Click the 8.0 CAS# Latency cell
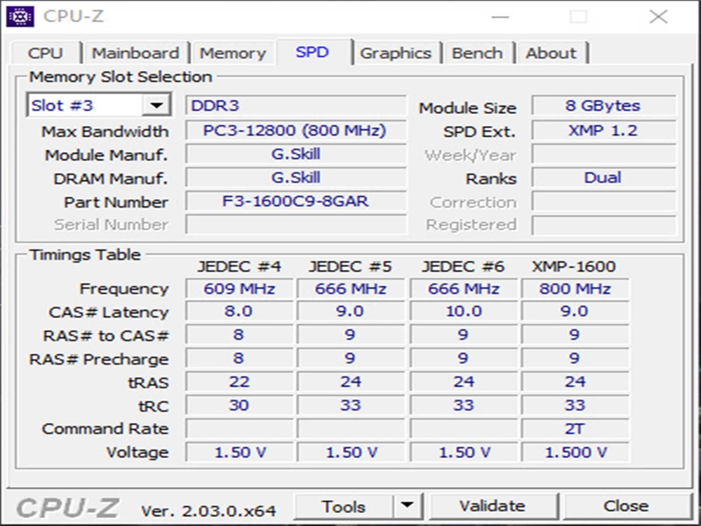The width and height of the screenshot is (701, 526). point(239,311)
